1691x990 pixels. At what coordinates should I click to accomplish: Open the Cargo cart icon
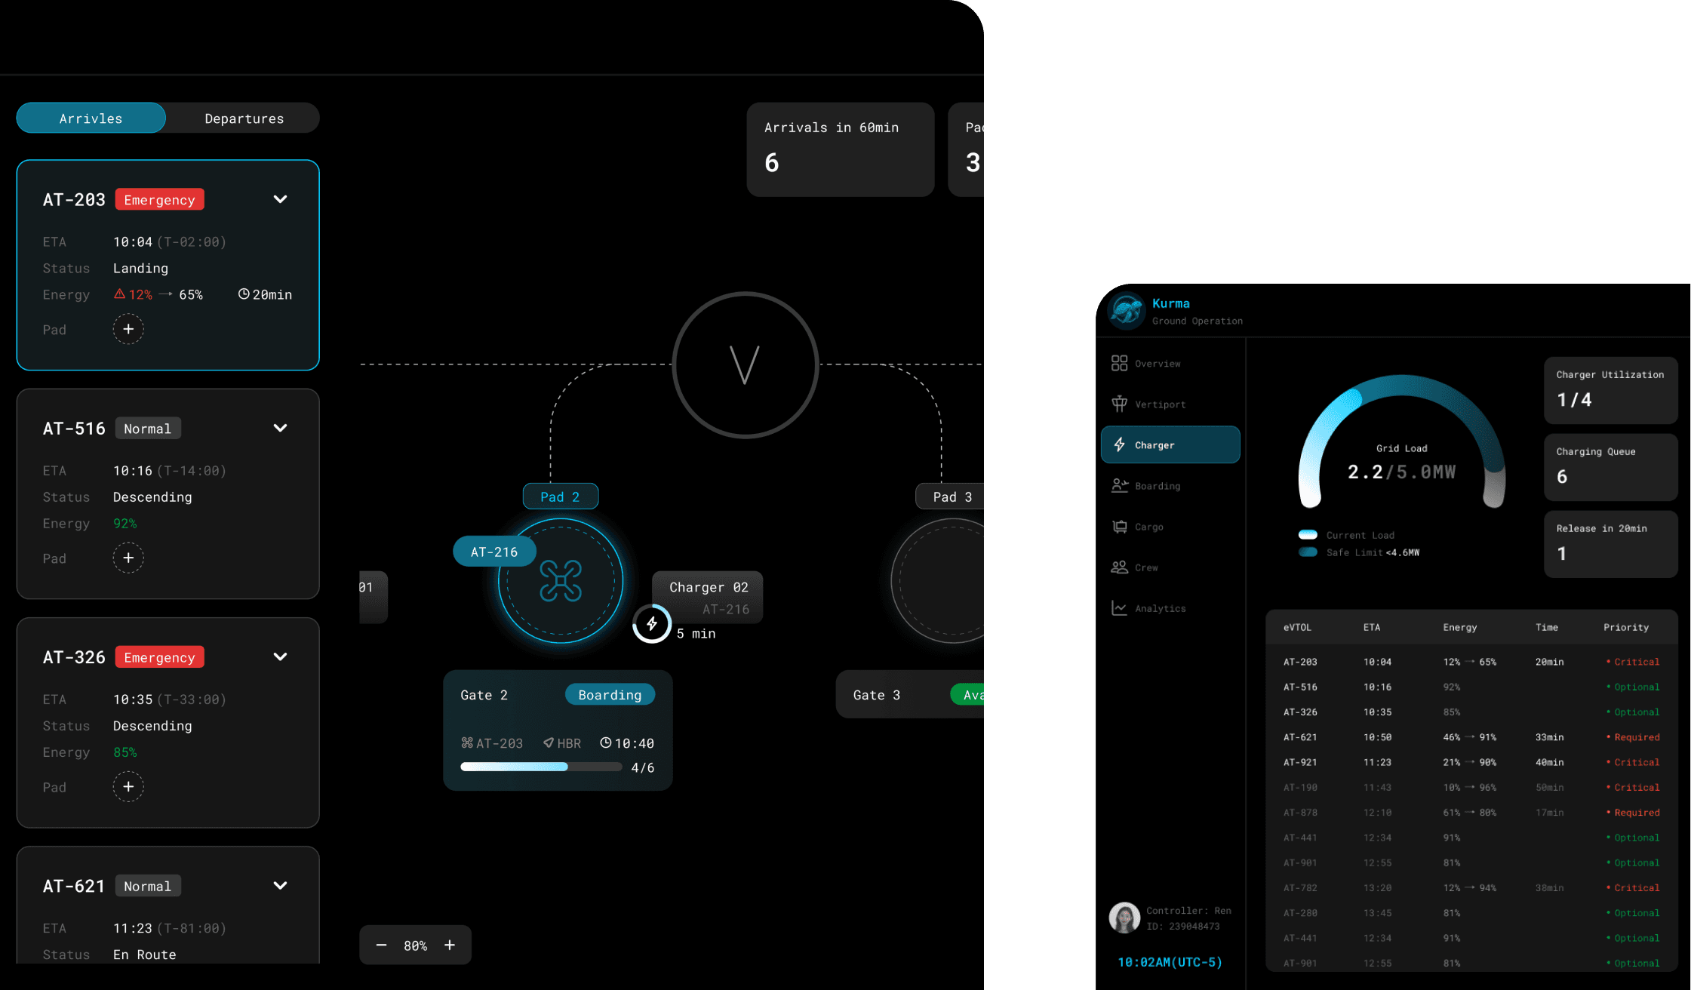click(x=1119, y=526)
